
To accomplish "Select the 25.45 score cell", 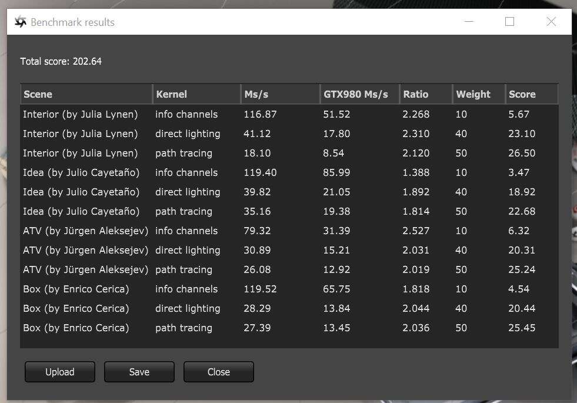I will tap(522, 328).
